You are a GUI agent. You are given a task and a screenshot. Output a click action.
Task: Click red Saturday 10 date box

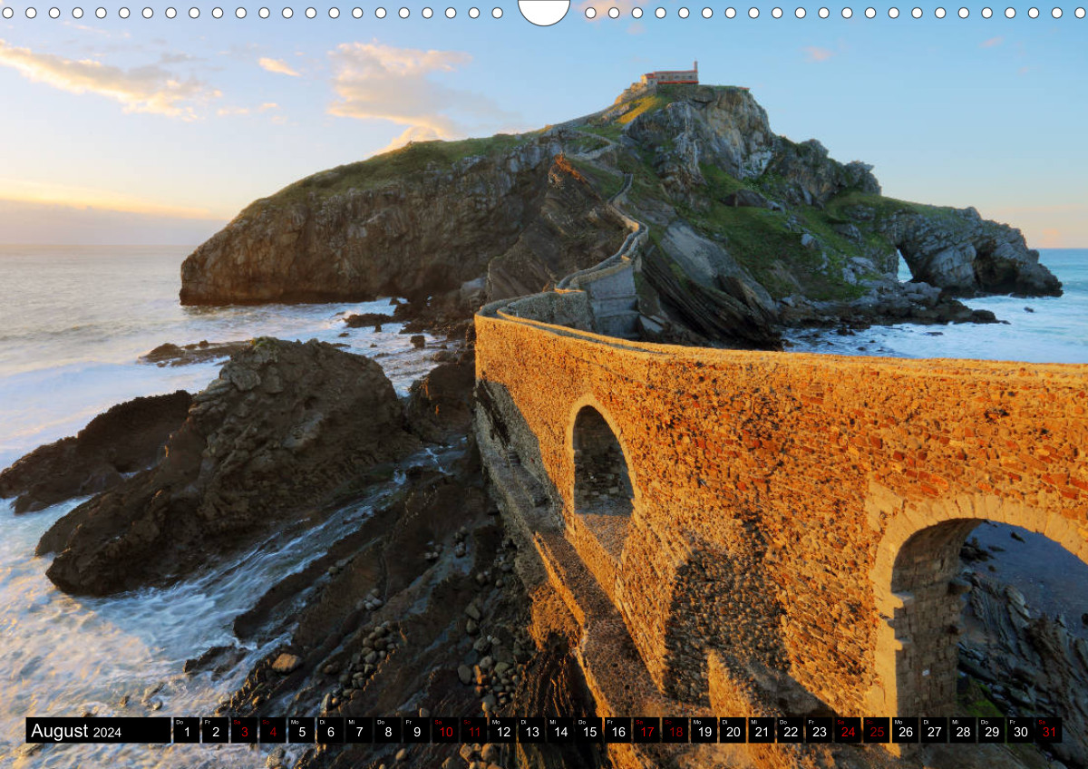pos(445,731)
